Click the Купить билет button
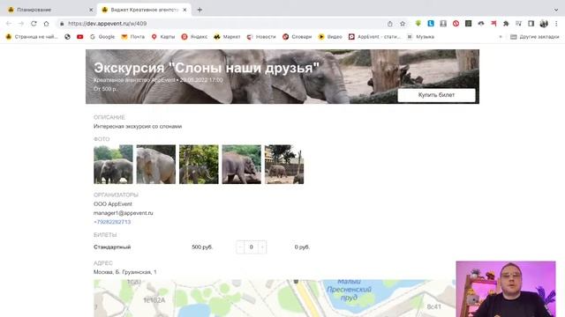This screenshot has width=565, height=317. [x=436, y=95]
